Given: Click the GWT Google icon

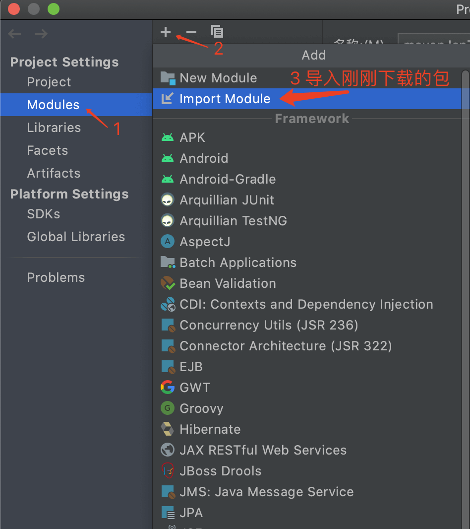Looking at the screenshot, I should point(168,387).
